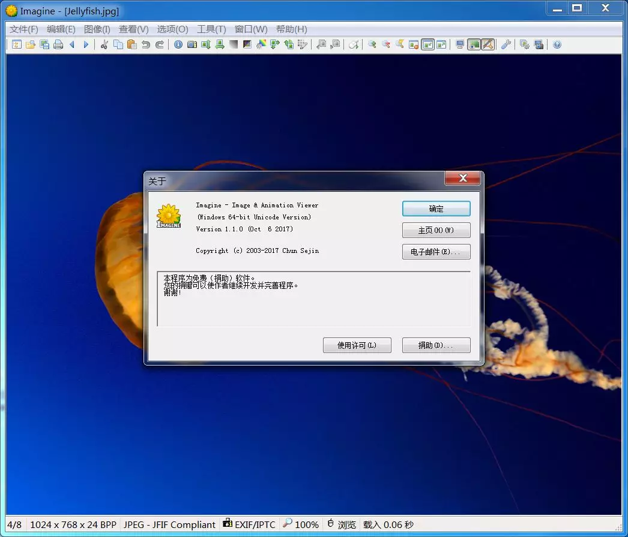The height and width of the screenshot is (537, 628).
Task: Click the 确定 button in About dialog
Action: pyautogui.click(x=436, y=209)
